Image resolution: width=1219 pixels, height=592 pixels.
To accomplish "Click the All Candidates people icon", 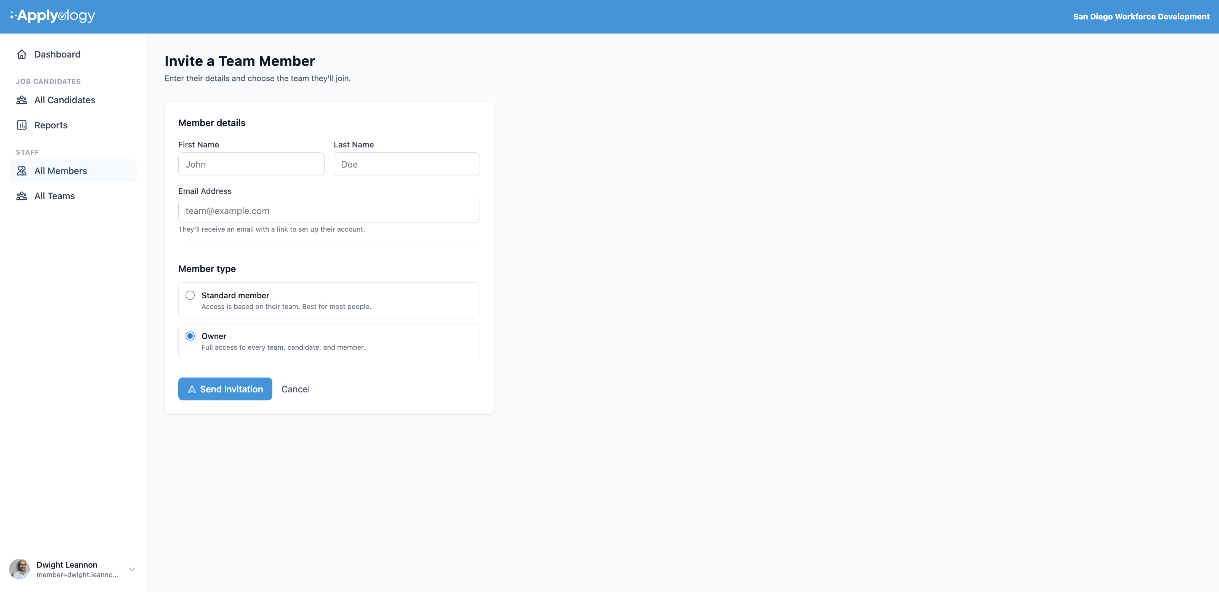I will click(x=22, y=100).
